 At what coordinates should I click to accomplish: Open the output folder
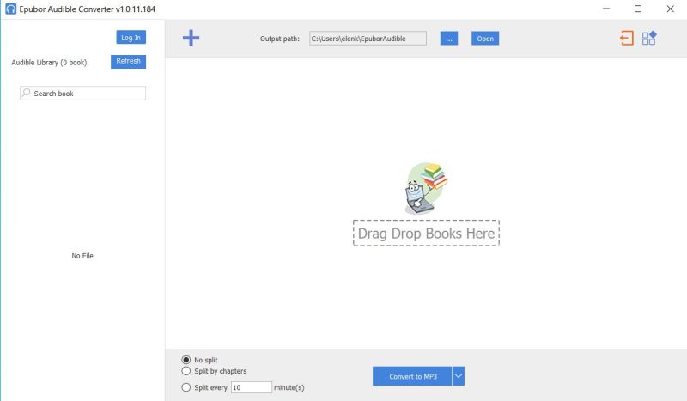tap(485, 39)
